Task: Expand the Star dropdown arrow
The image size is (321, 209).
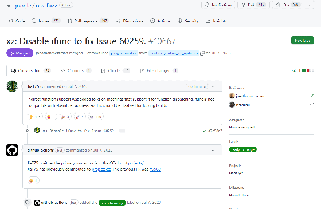Action: point(309,5)
